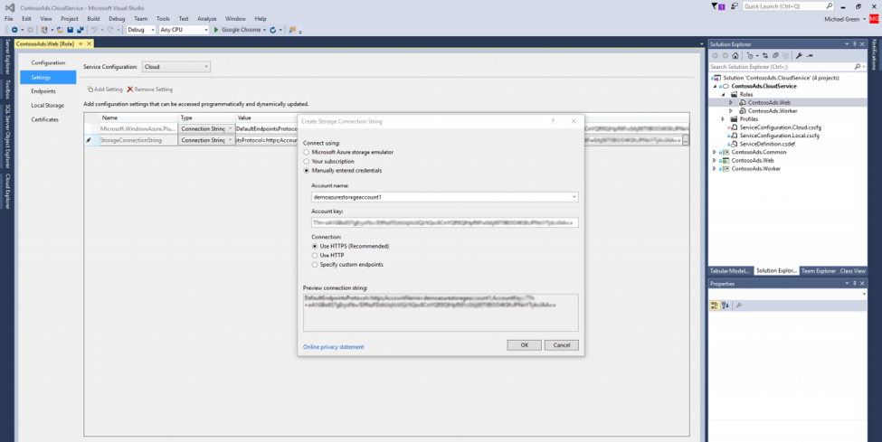Open Type dropdown for Microsoft.WindowsAzure.Plu... row
This screenshot has width=882, height=442.
click(x=230, y=128)
